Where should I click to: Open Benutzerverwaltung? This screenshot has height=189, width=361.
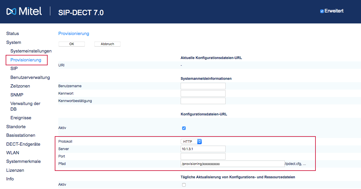pyautogui.click(x=30, y=77)
